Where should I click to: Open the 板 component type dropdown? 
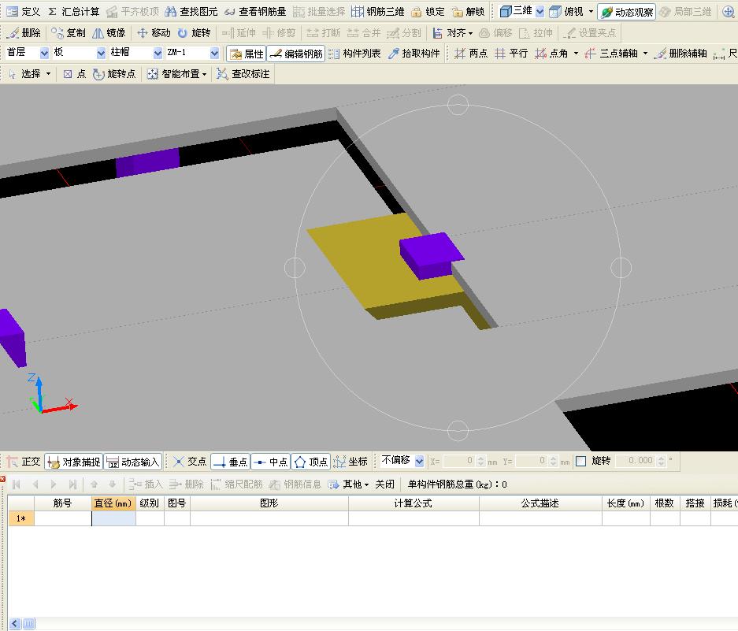pos(101,54)
